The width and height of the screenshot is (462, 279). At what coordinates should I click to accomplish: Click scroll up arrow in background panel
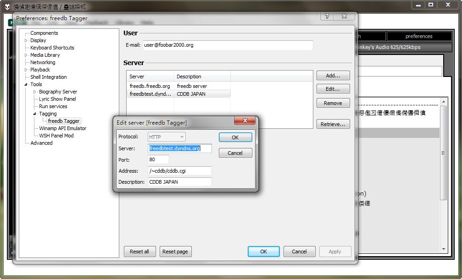pyautogui.click(x=444, y=102)
